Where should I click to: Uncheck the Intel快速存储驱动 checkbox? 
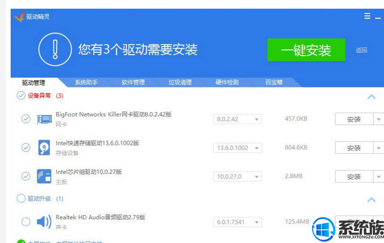point(26,147)
